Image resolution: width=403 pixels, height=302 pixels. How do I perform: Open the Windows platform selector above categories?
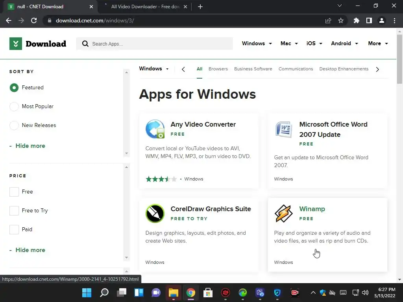click(154, 68)
